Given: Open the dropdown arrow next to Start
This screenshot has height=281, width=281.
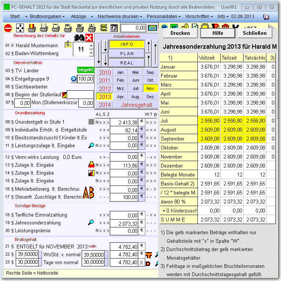Looking at the screenshot, I should pyautogui.click(x=26, y=16).
